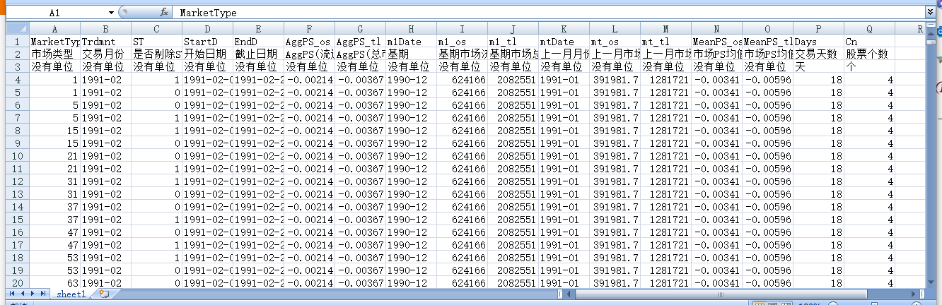Select row 1 header
This screenshot has width=942, height=305.
[17, 42]
